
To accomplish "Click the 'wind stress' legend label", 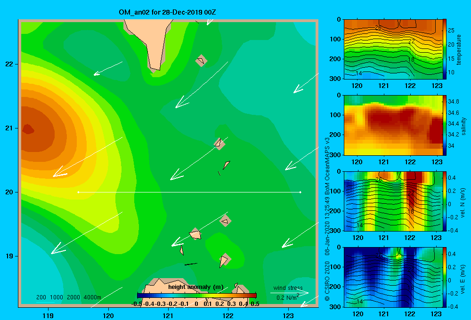I will [288, 288].
